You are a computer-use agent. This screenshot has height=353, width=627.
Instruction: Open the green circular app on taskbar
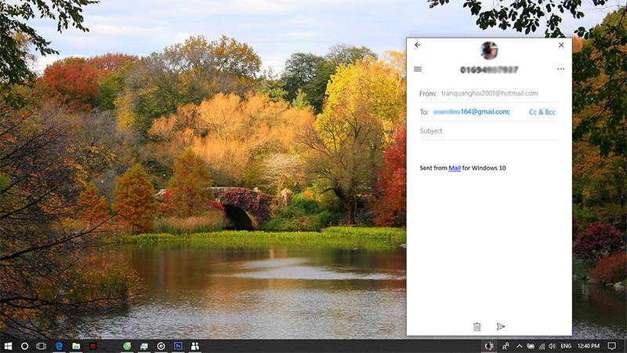(127, 346)
